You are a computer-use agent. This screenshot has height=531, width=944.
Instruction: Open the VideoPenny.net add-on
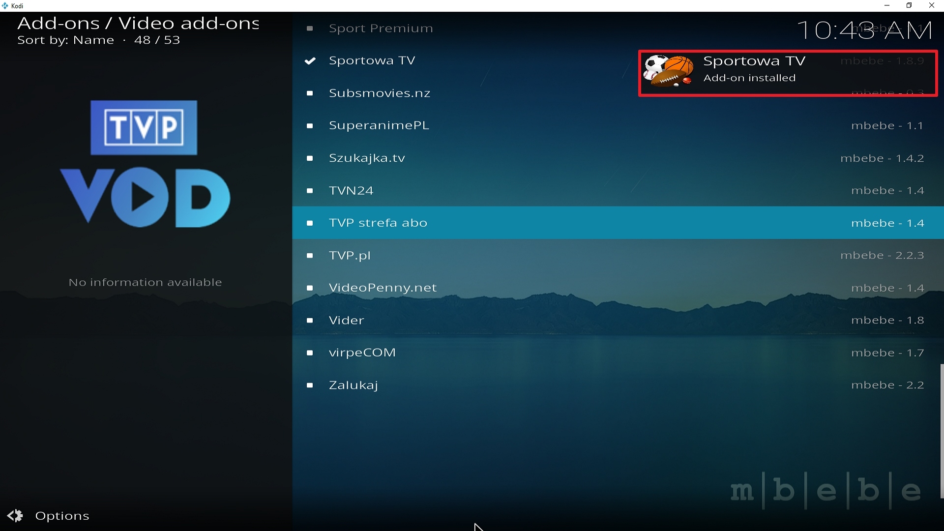(x=618, y=288)
